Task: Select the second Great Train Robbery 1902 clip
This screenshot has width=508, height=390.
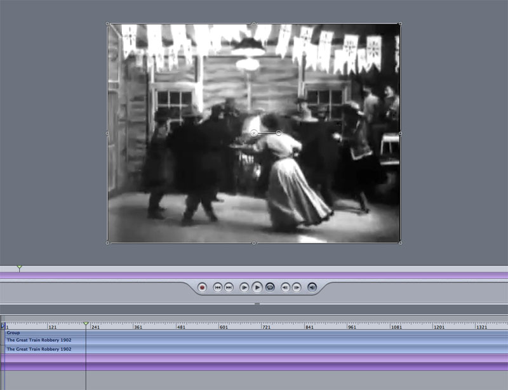Action: (39, 349)
